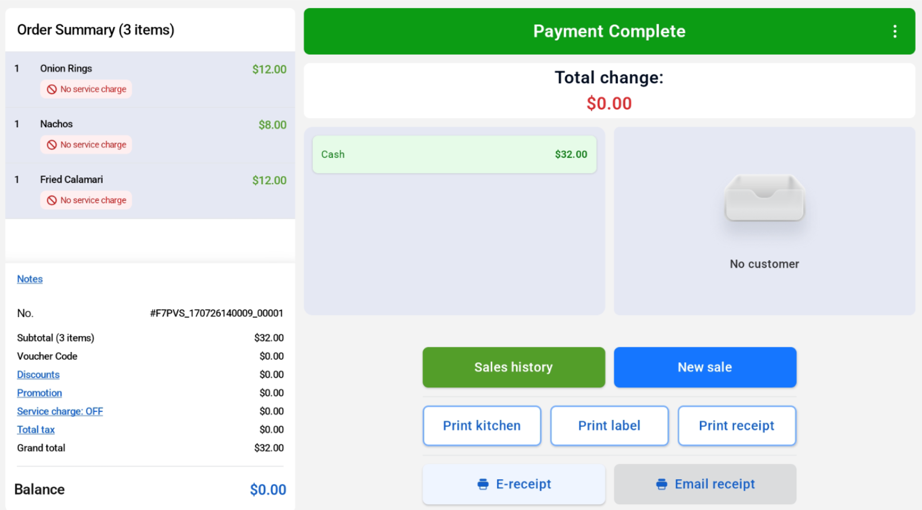This screenshot has height=510, width=922.
Task: Select the Cash payment entry
Action: (x=454, y=155)
